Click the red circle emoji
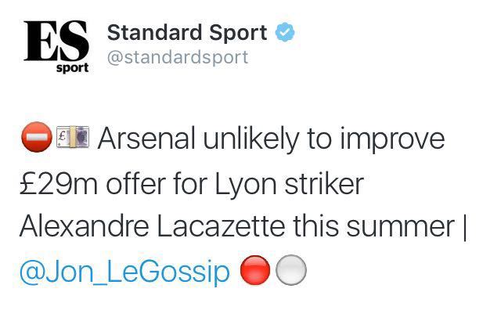Image resolution: width=501 pixels, height=321 pixels. point(255,270)
